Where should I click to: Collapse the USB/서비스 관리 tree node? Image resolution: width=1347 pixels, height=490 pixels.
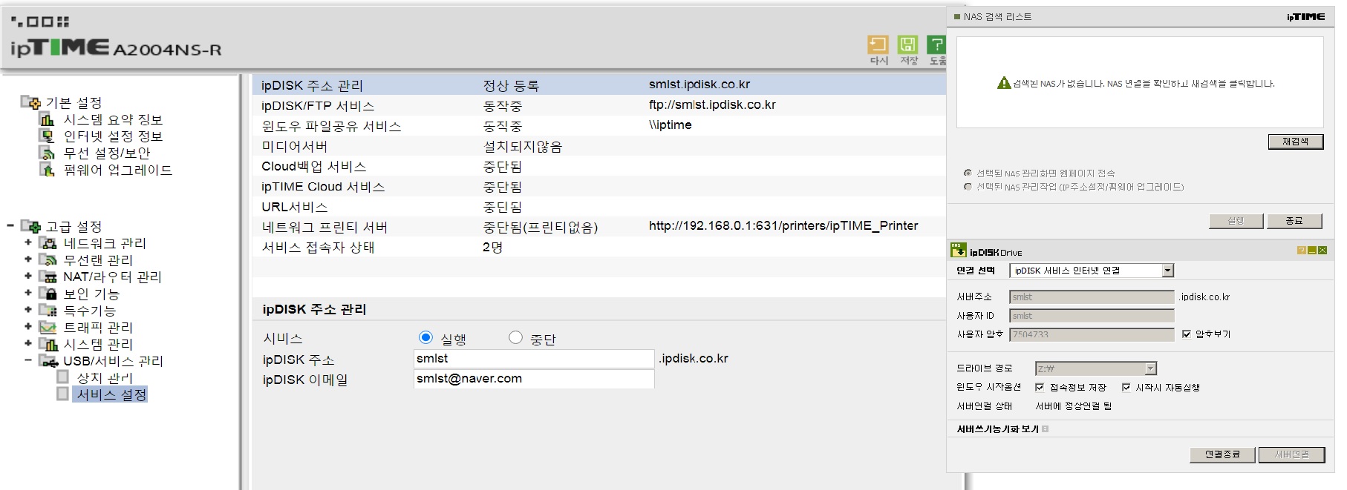(28, 360)
